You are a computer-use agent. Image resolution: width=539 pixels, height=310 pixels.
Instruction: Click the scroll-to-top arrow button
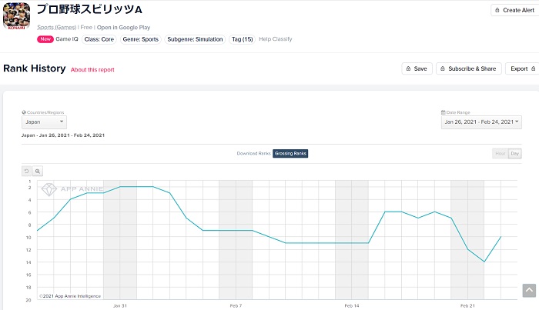(x=529, y=291)
